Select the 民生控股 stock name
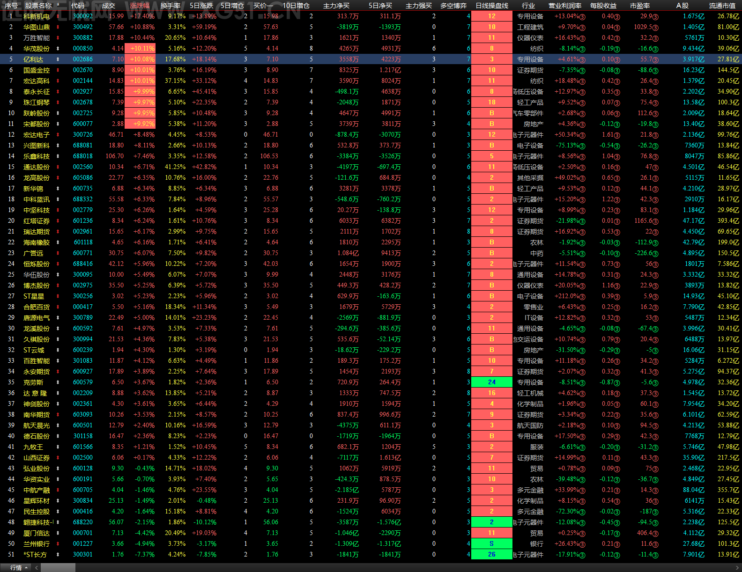Viewport: 742px width, 572px height. [37, 512]
